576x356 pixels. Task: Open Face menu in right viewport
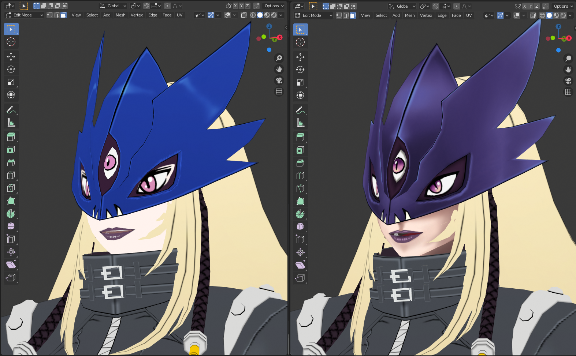coord(456,15)
